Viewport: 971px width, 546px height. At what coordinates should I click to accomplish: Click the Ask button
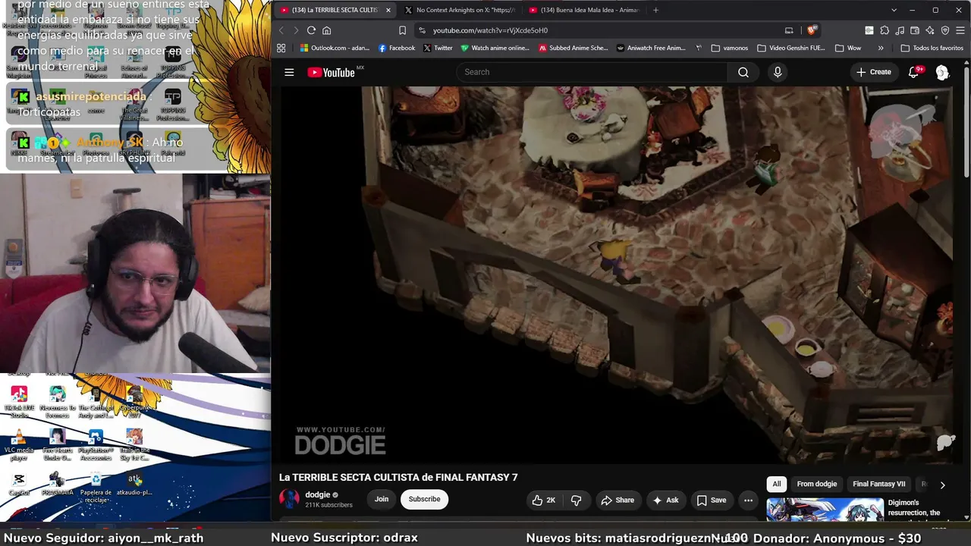pyautogui.click(x=665, y=500)
